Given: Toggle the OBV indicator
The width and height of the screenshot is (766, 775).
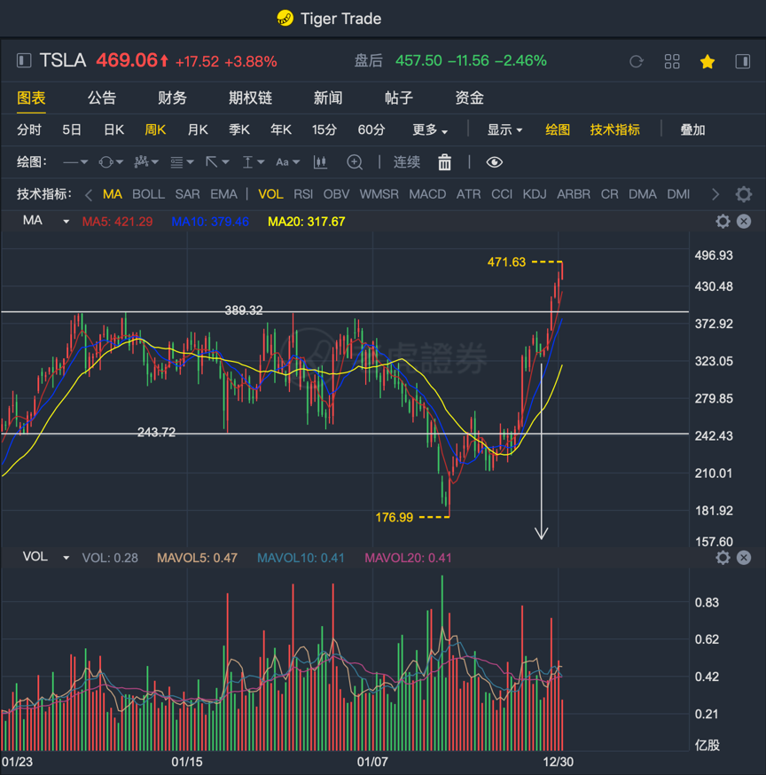Looking at the screenshot, I should point(337,194).
